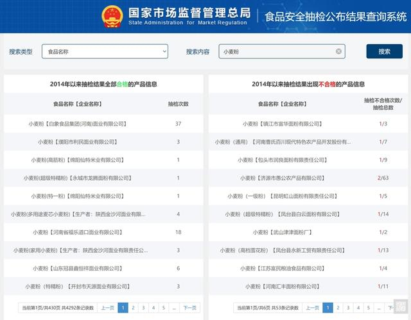Image resolution: width=411 pixels, height=320 pixels.
Task: Click ellipsis in unqualified list pagination
Action: (x=379, y=308)
